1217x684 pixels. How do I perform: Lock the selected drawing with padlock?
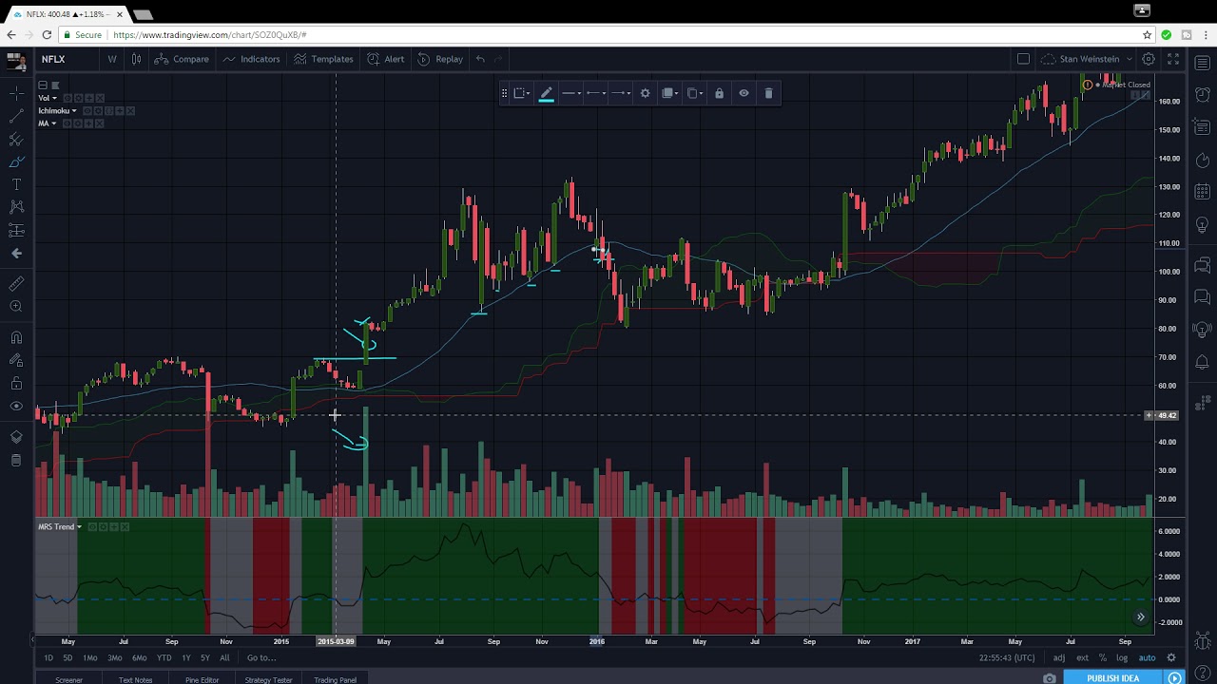click(719, 93)
